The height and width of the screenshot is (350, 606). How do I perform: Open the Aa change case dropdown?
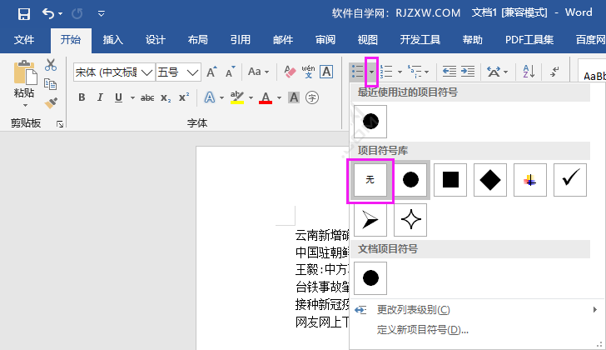tap(258, 72)
